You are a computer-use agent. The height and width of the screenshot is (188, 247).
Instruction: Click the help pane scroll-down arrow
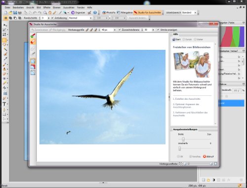point(215,124)
